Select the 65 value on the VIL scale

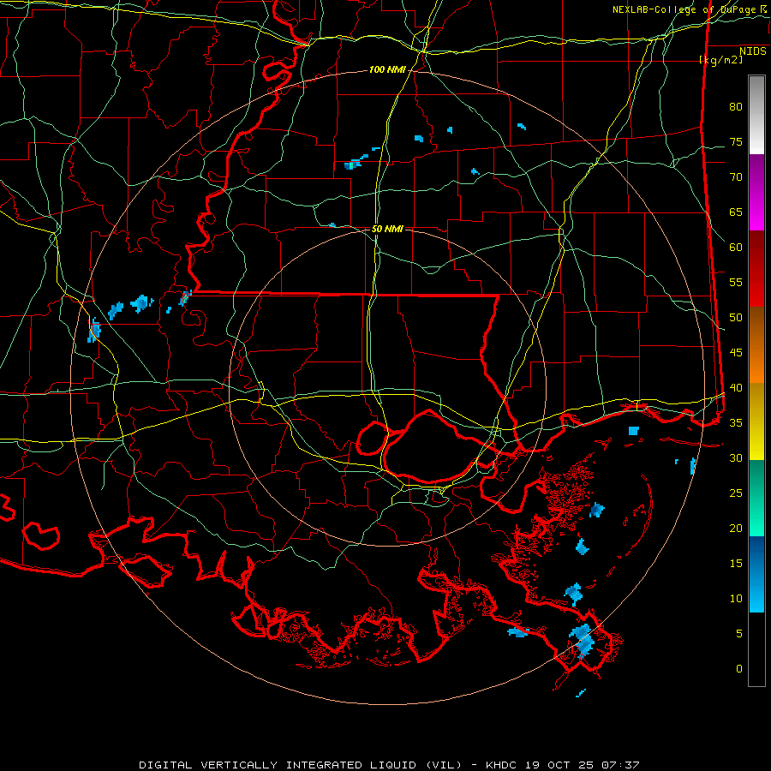[736, 212]
